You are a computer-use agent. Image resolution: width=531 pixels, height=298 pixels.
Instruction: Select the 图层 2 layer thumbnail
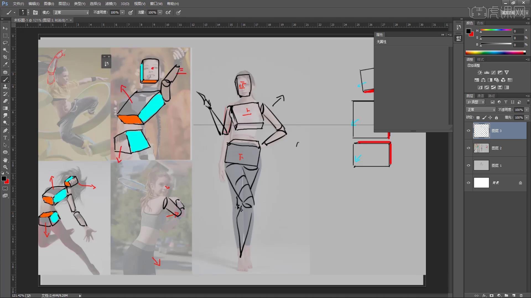tap(481, 148)
